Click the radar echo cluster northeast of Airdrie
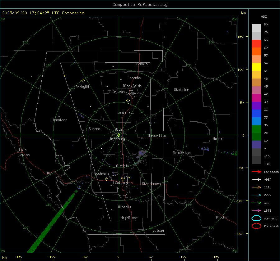 coord(142,153)
